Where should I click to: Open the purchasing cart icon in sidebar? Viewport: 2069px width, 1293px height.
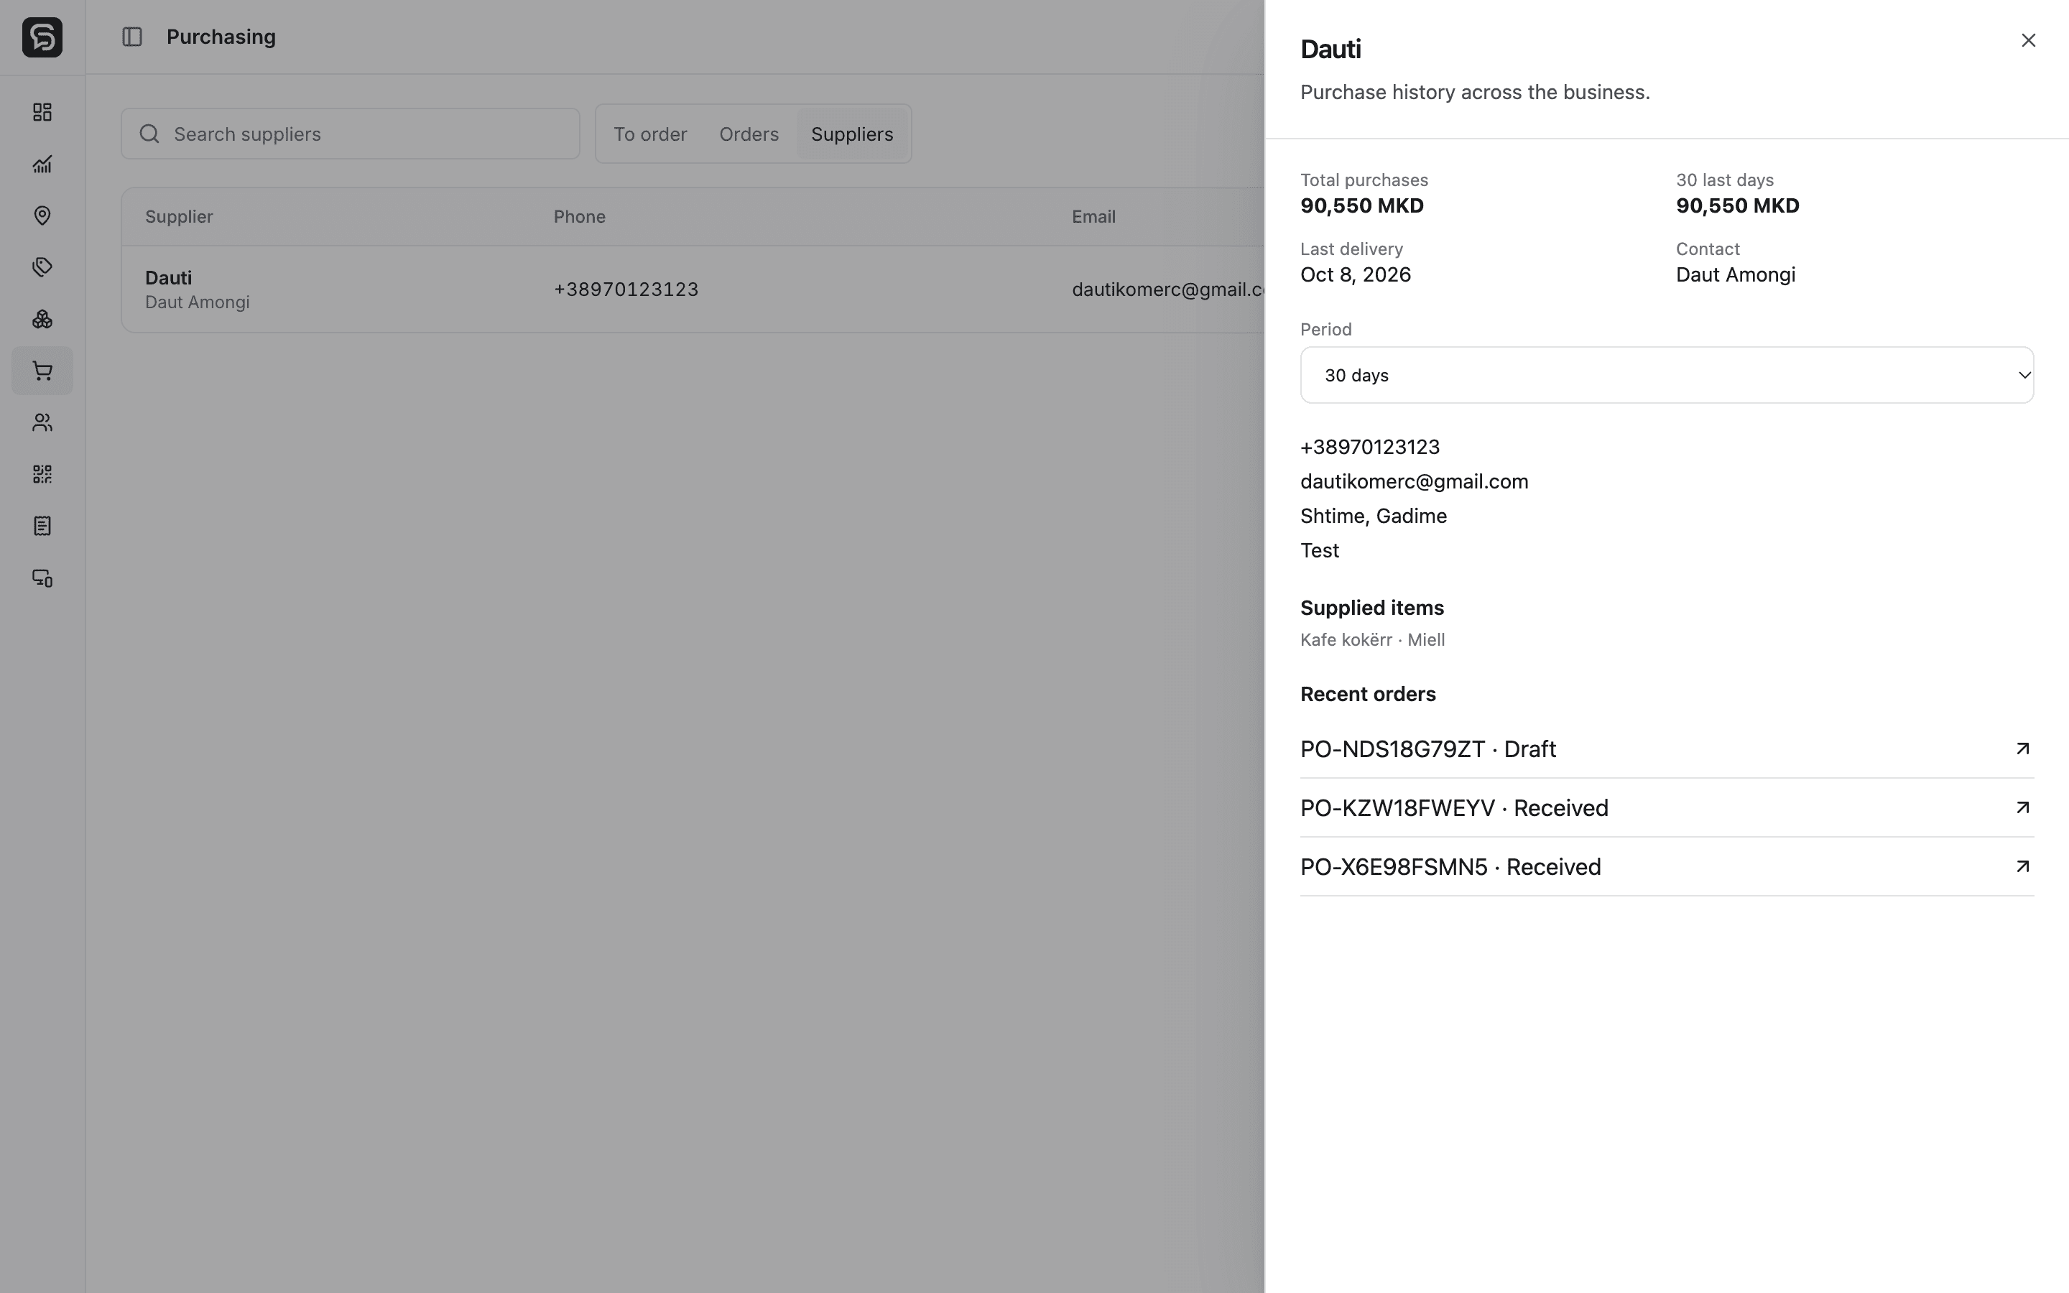pos(42,370)
